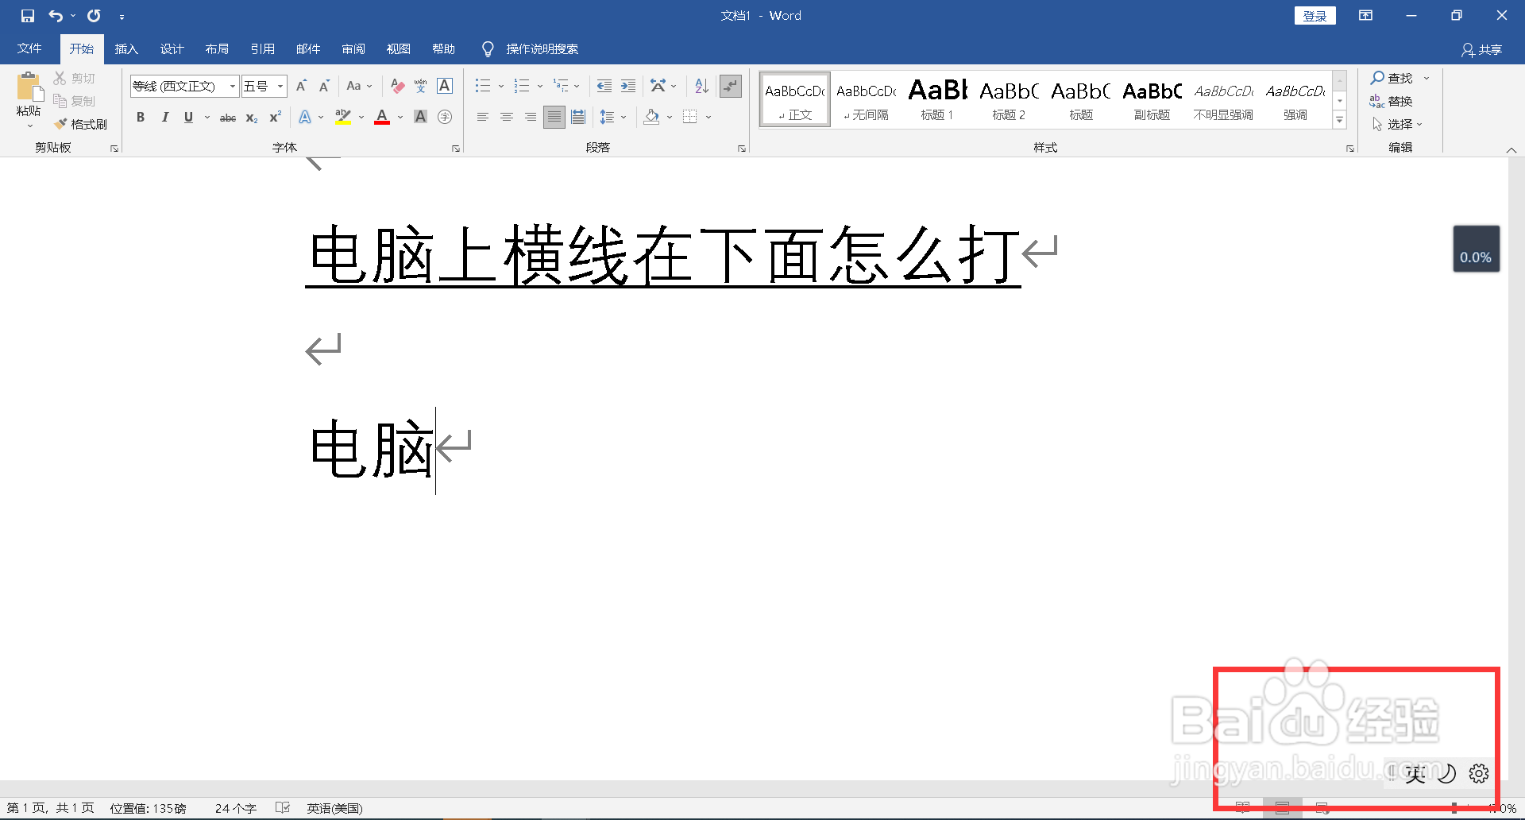Toggle paragraph marks display
Image resolution: width=1525 pixels, height=820 pixels.
(x=730, y=86)
